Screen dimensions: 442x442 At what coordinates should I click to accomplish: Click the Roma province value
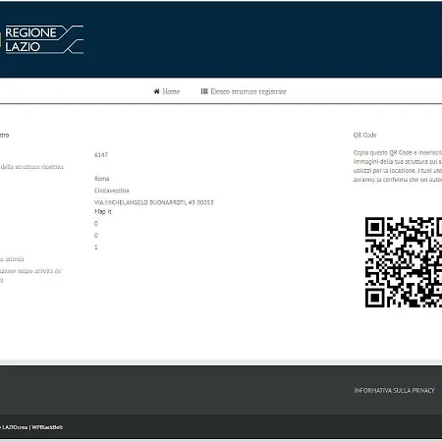(102, 179)
